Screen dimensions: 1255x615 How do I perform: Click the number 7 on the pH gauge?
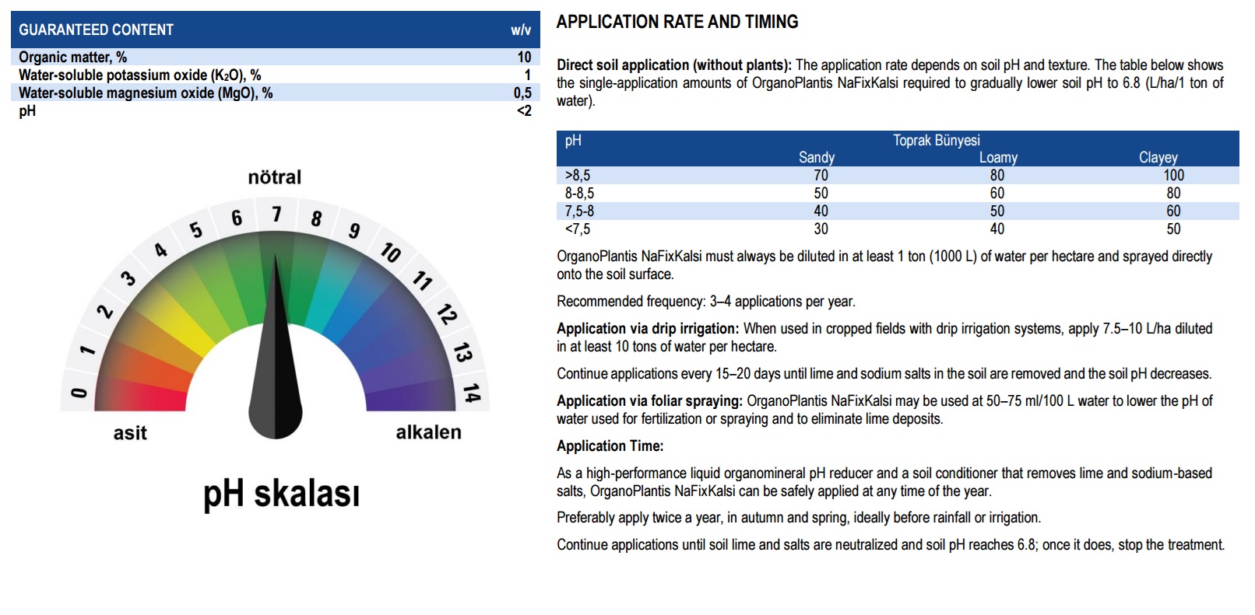click(276, 214)
